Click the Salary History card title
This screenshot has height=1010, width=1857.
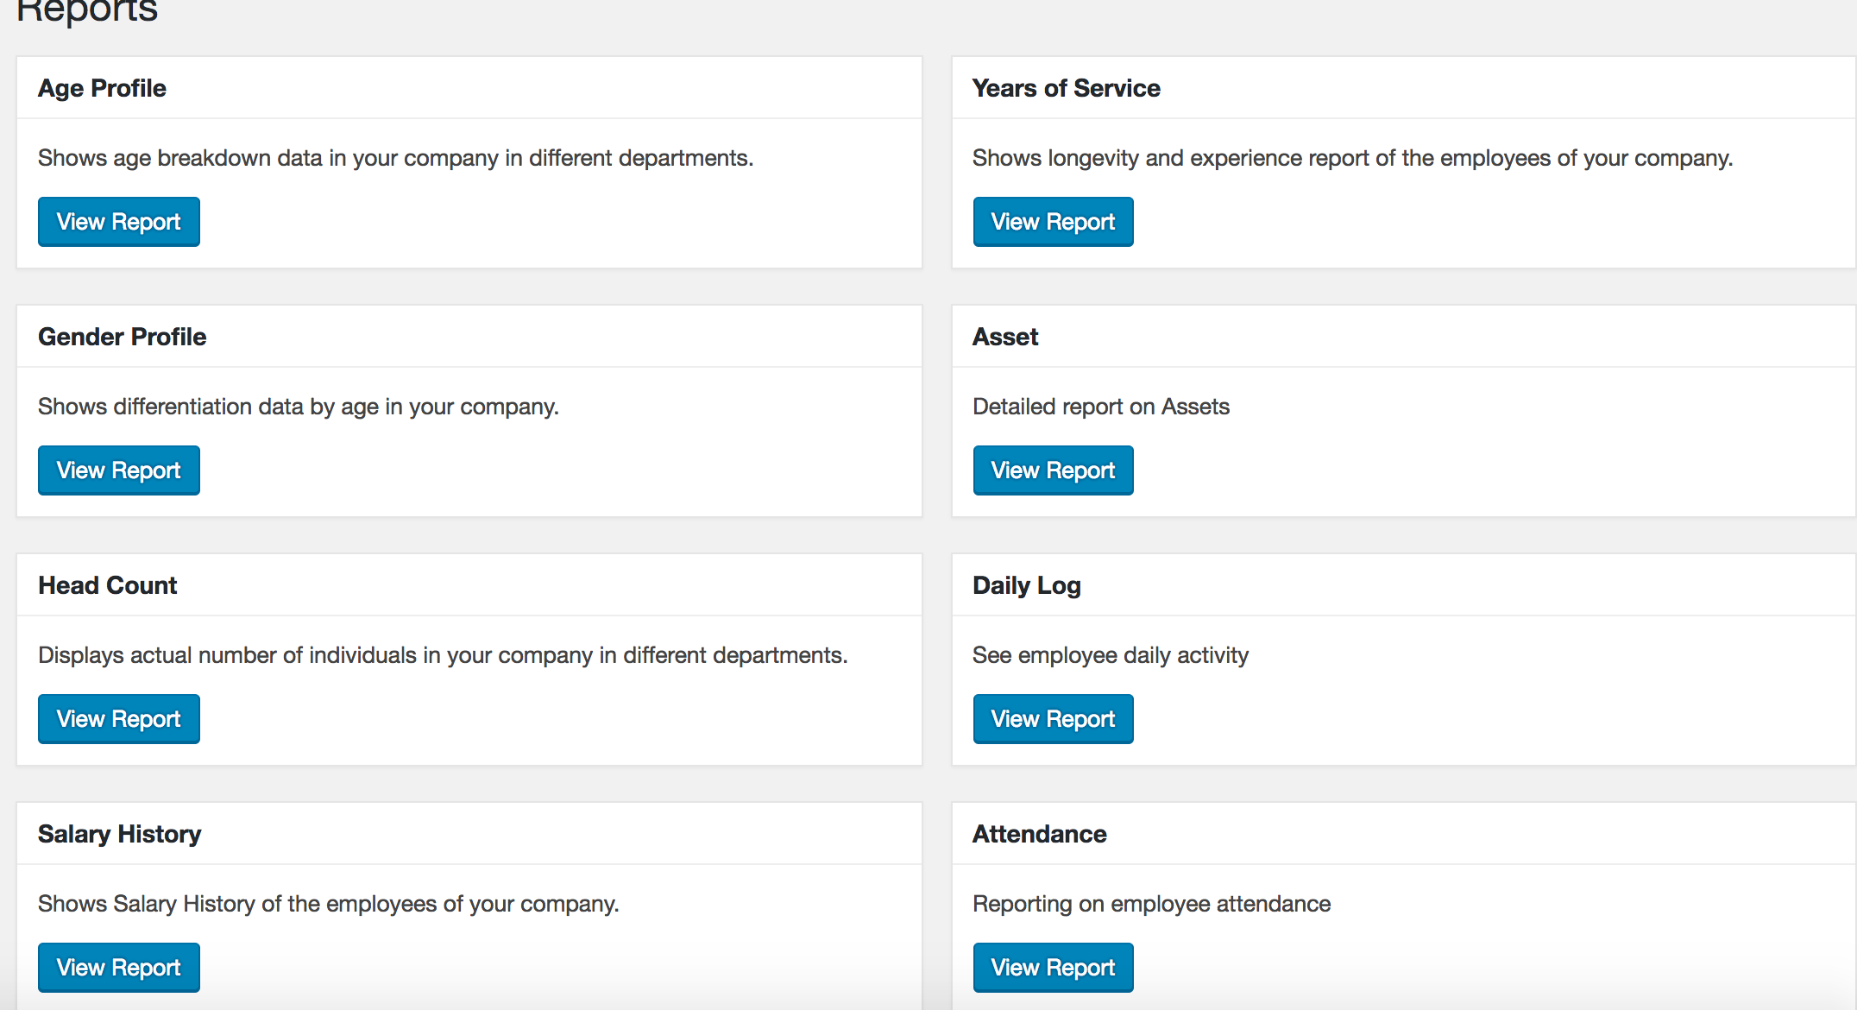tap(119, 834)
